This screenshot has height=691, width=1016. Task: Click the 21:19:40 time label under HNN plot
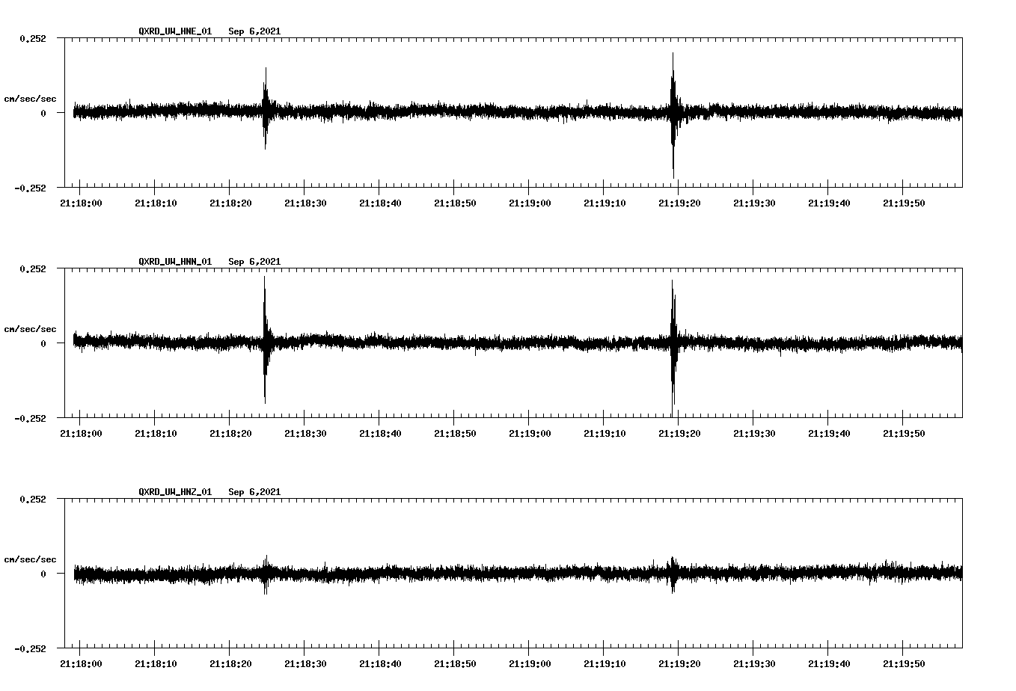829,434
